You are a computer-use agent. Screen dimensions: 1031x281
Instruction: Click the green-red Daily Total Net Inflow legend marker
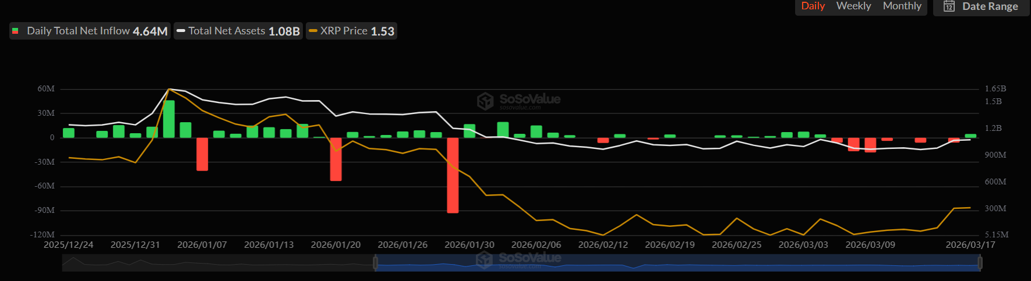(x=16, y=31)
